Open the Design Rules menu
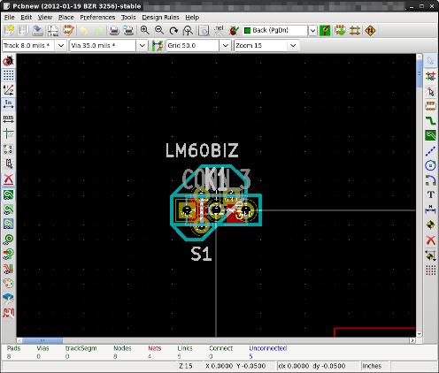Viewport: 439px width, 373px height. [x=160, y=18]
